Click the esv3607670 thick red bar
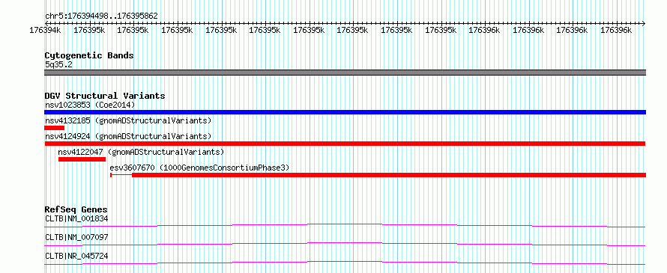Viewport: 667px width, 273px height. coord(389,175)
